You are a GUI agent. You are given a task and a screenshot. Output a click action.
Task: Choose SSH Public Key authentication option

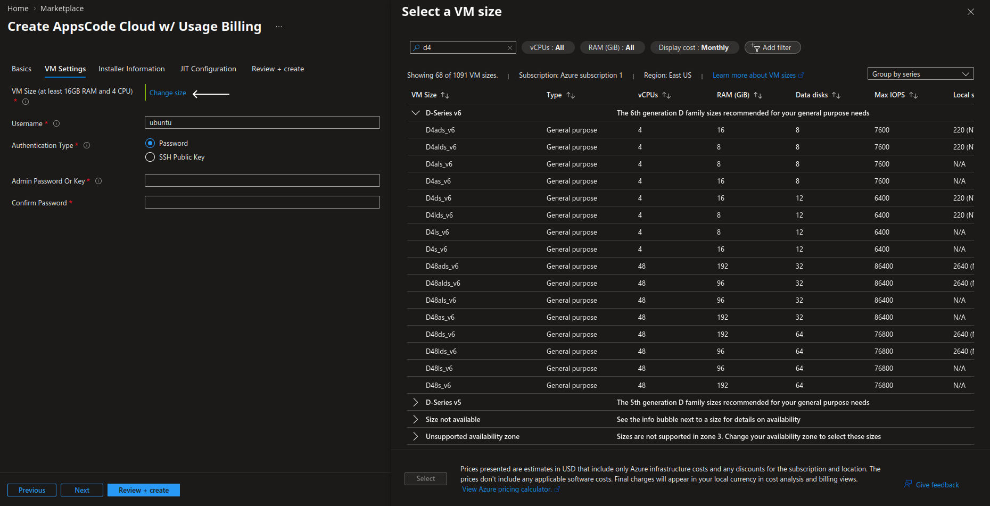[x=150, y=157]
